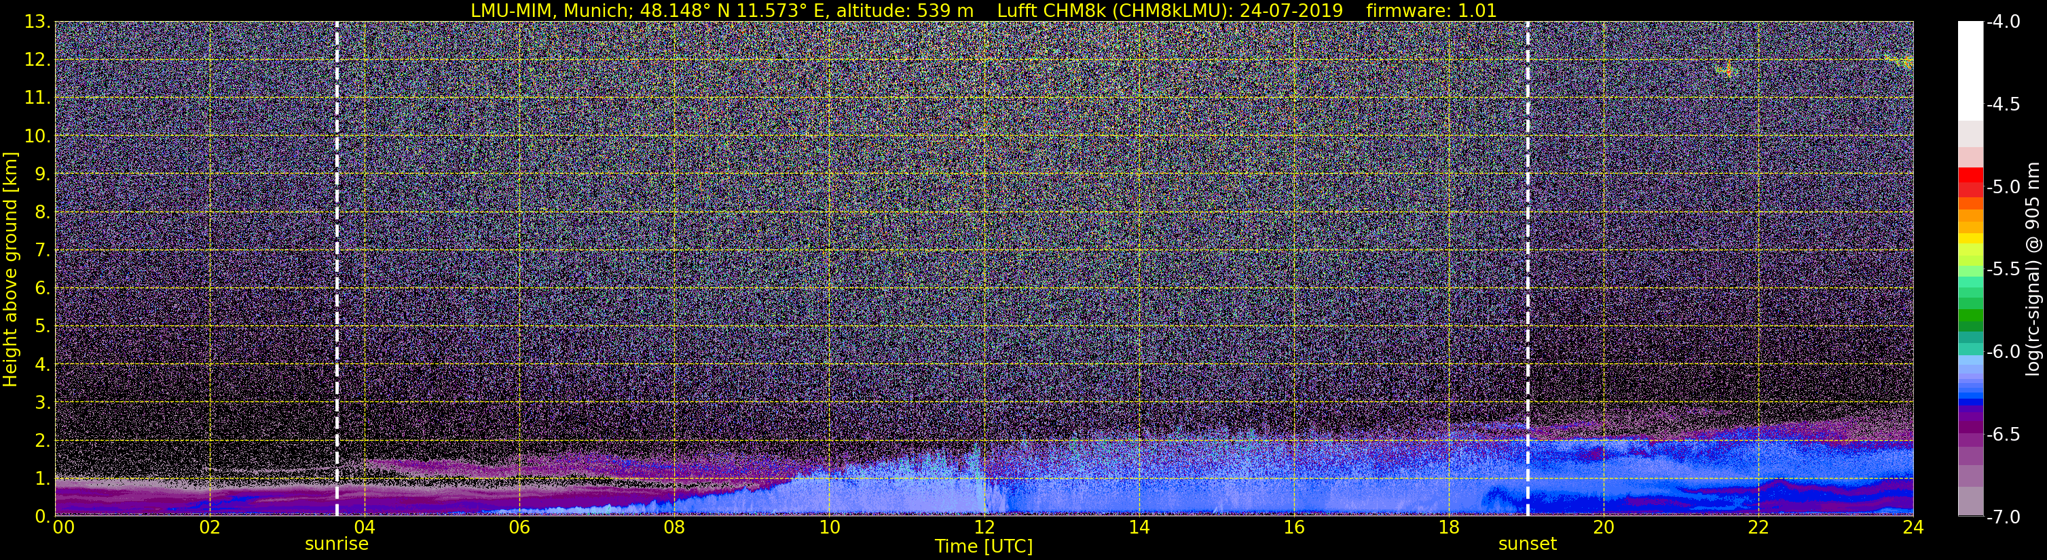
Task: Click the "7." tick on the height axis
Action: (x=42, y=250)
